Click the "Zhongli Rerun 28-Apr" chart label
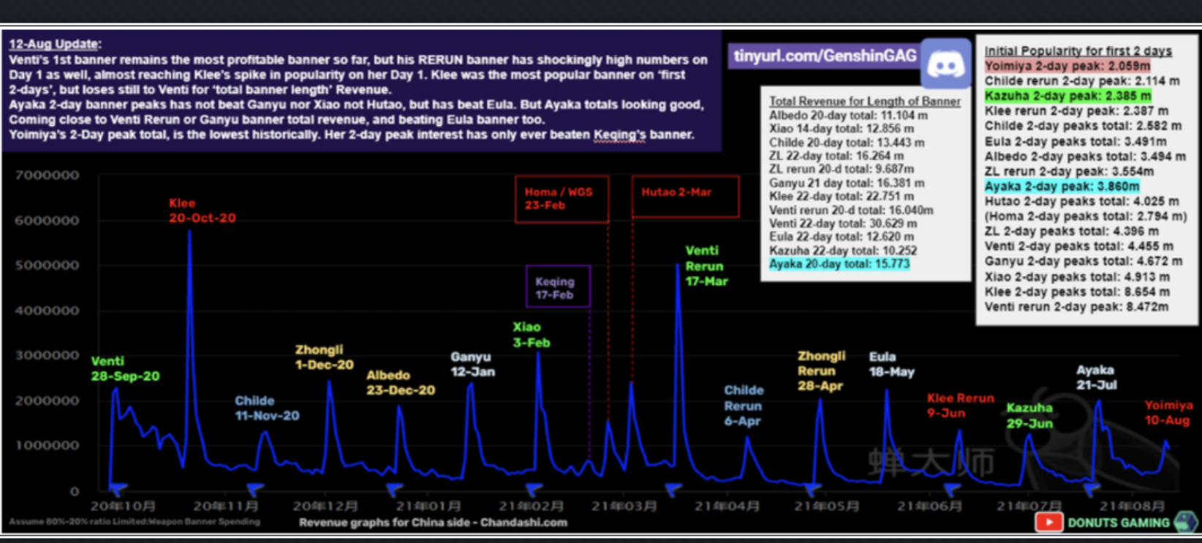This screenshot has width=1202, height=543. (x=821, y=371)
